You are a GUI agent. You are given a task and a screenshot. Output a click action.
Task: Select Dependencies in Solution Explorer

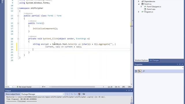150,1
